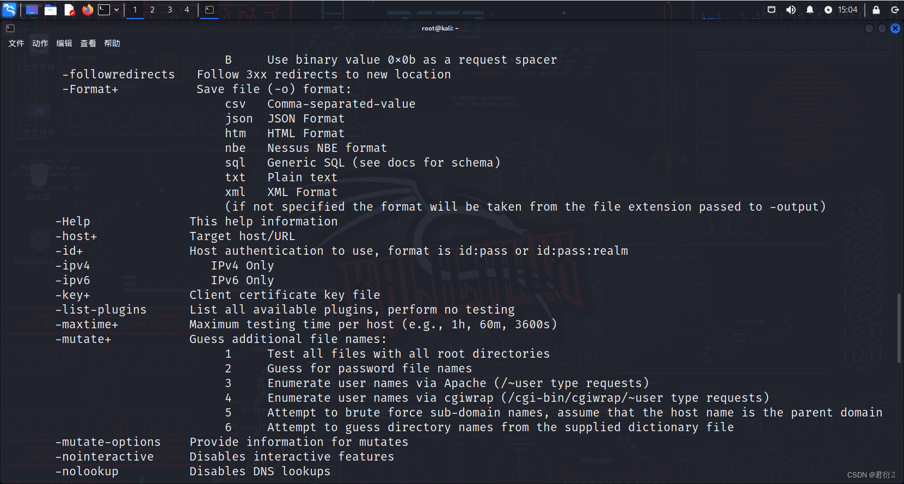Click the -list-plugins option text
The height and width of the screenshot is (484, 904).
pos(101,310)
